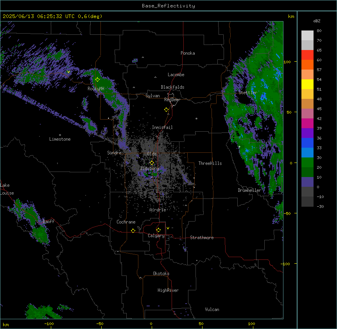
Task: Click the RockyMH label
Action: click(x=96, y=89)
